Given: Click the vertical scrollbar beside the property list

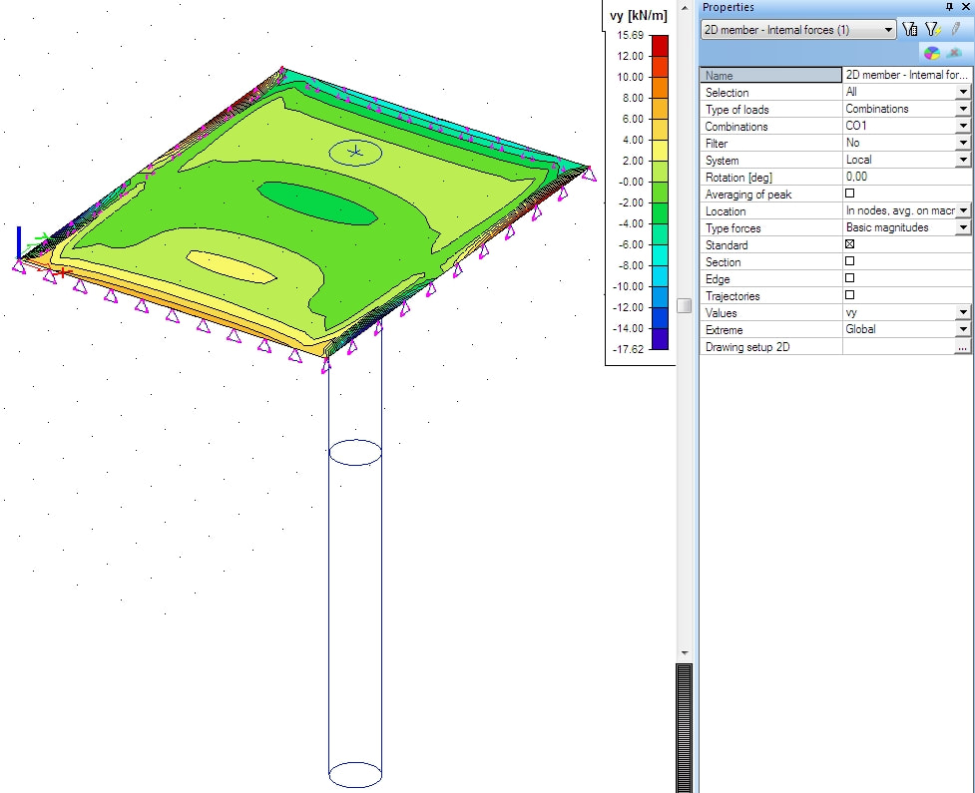Looking at the screenshot, I should [x=685, y=306].
